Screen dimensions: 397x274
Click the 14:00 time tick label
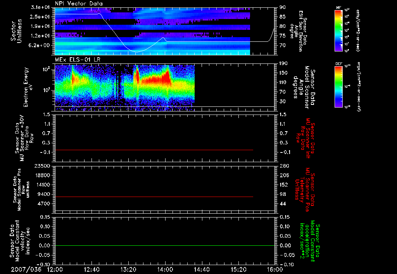[x=165, y=269]
